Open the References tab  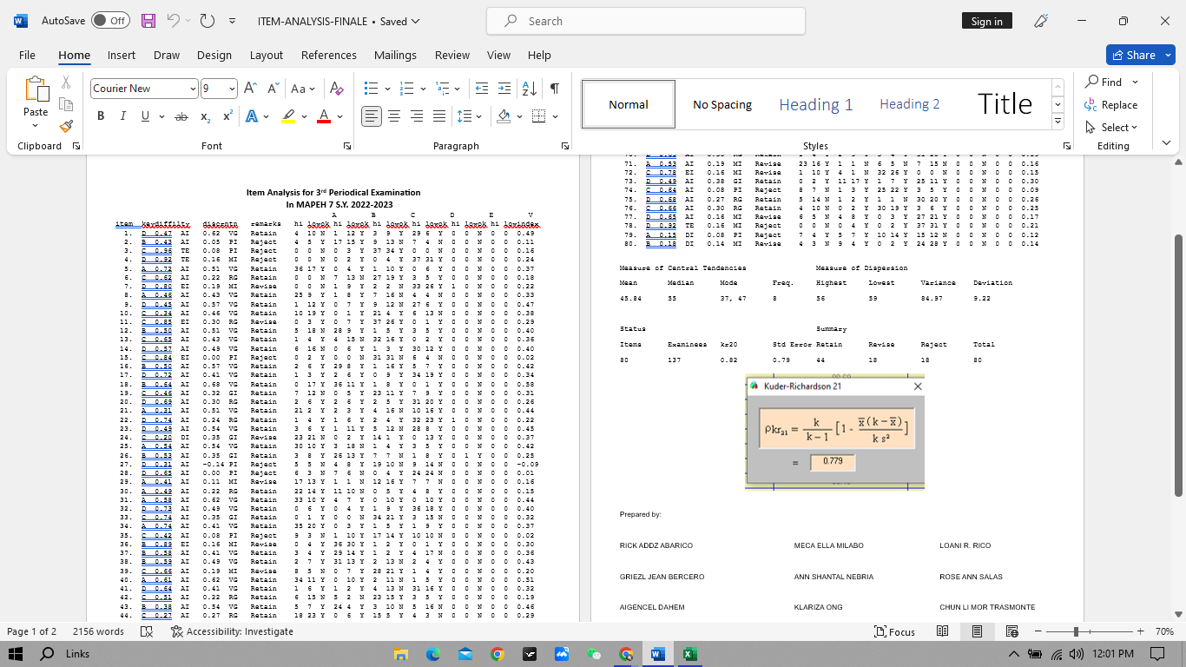tap(329, 55)
